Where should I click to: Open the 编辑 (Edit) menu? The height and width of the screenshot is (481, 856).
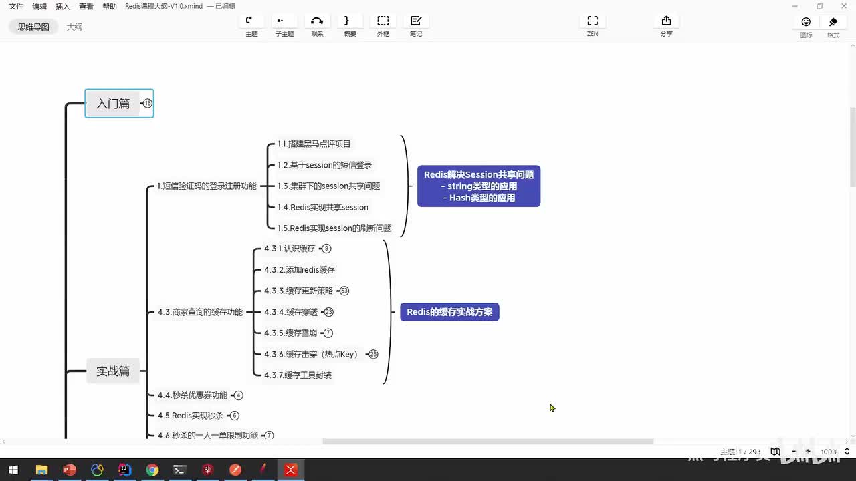coord(39,6)
